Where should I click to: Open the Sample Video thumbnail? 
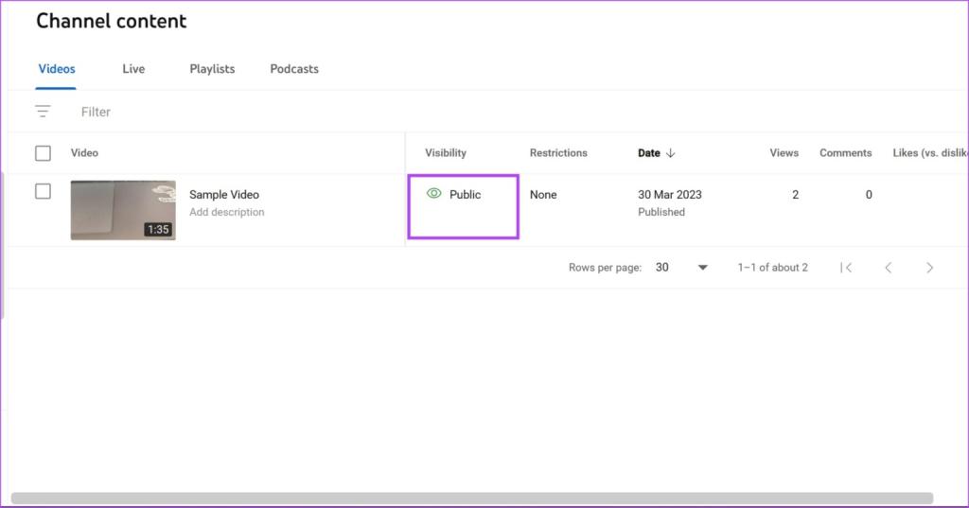click(x=123, y=210)
